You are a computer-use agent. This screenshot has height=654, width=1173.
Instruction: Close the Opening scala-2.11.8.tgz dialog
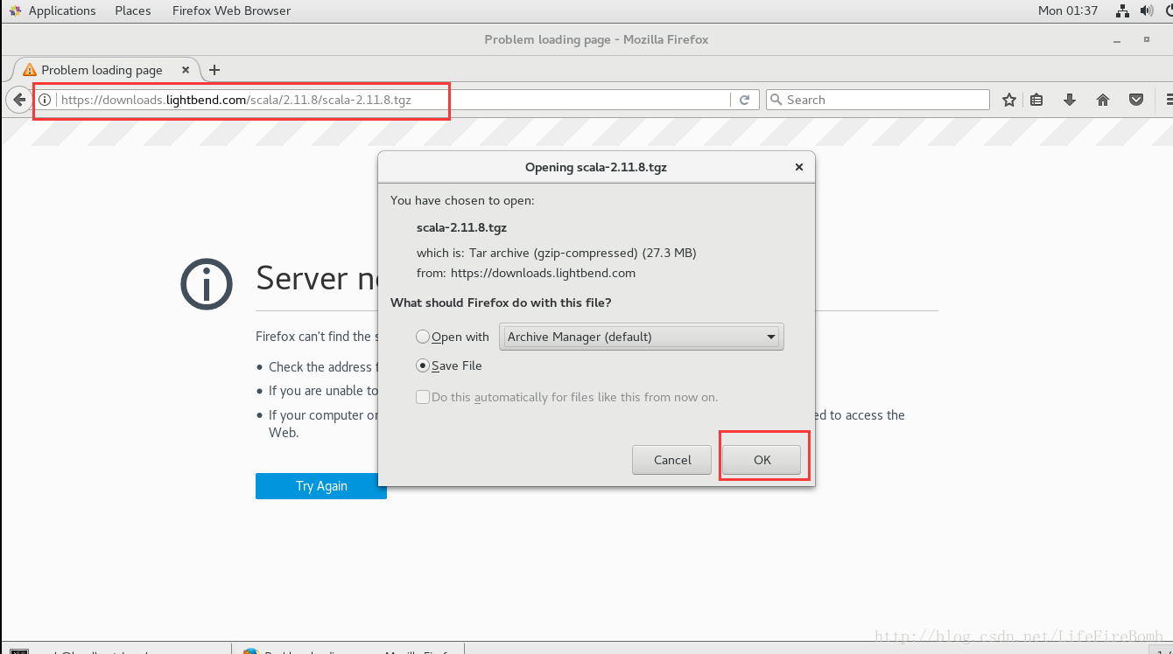(x=798, y=167)
